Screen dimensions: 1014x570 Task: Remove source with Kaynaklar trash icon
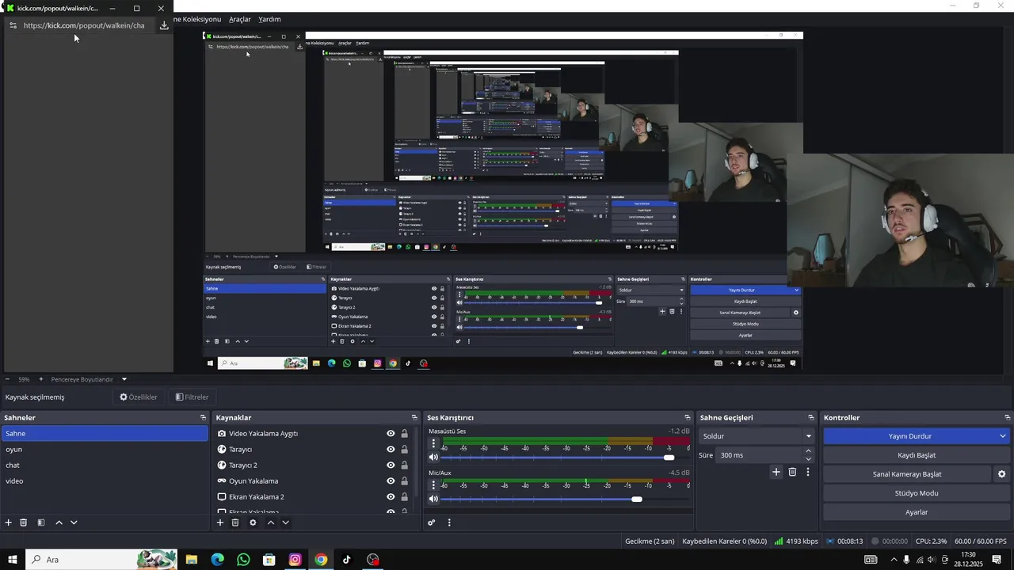(235, 522)
